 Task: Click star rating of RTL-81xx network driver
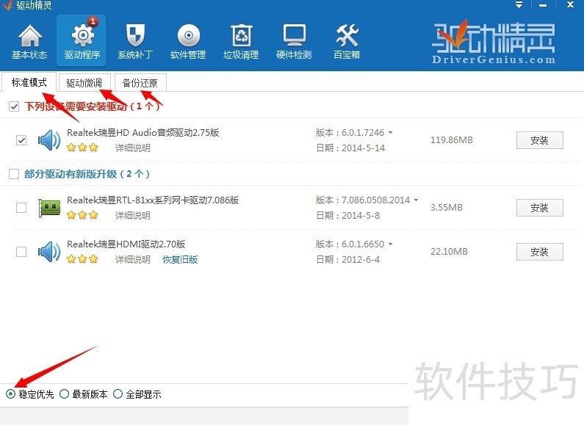[x=82, y=215]
